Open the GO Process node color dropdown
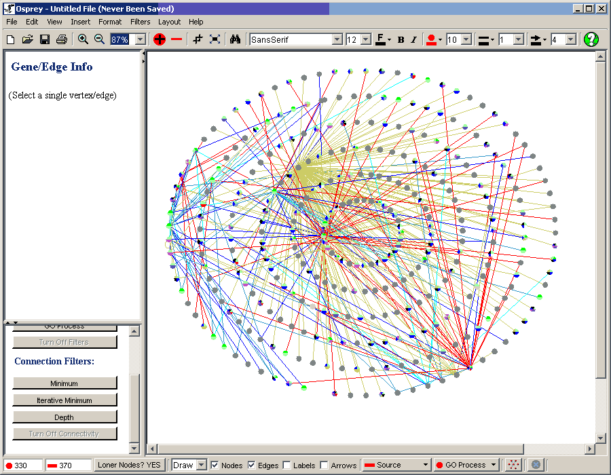Screen dimensions: 611x475 click(x=494, y=465)
